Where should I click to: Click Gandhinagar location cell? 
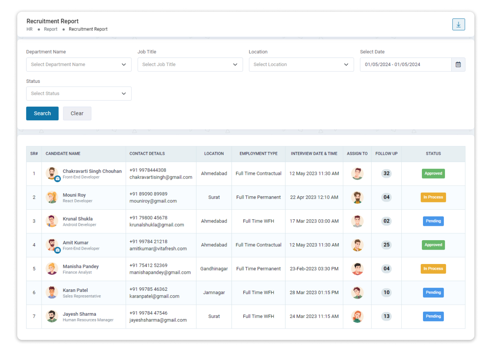214,269
